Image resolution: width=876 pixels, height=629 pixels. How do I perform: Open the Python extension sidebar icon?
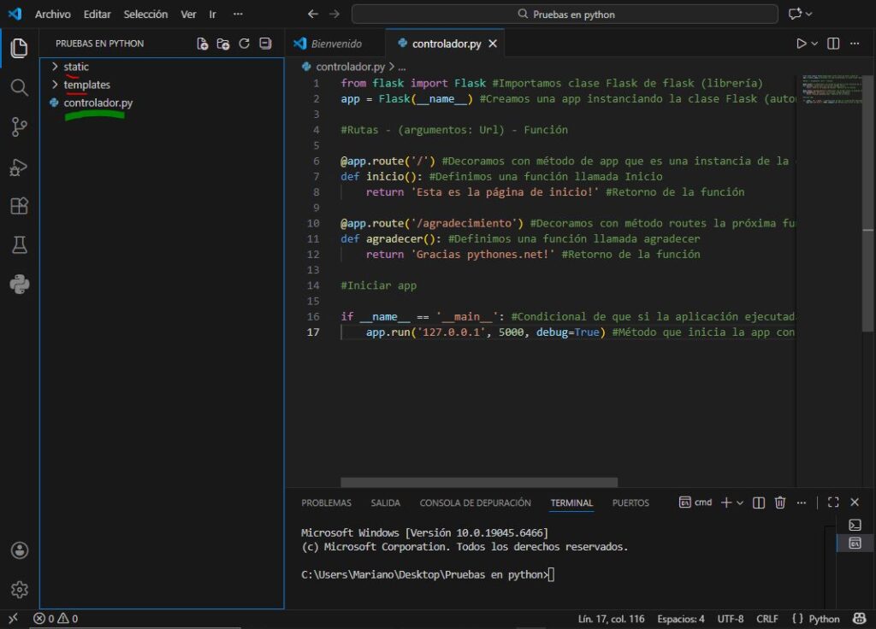coord(19,285)
